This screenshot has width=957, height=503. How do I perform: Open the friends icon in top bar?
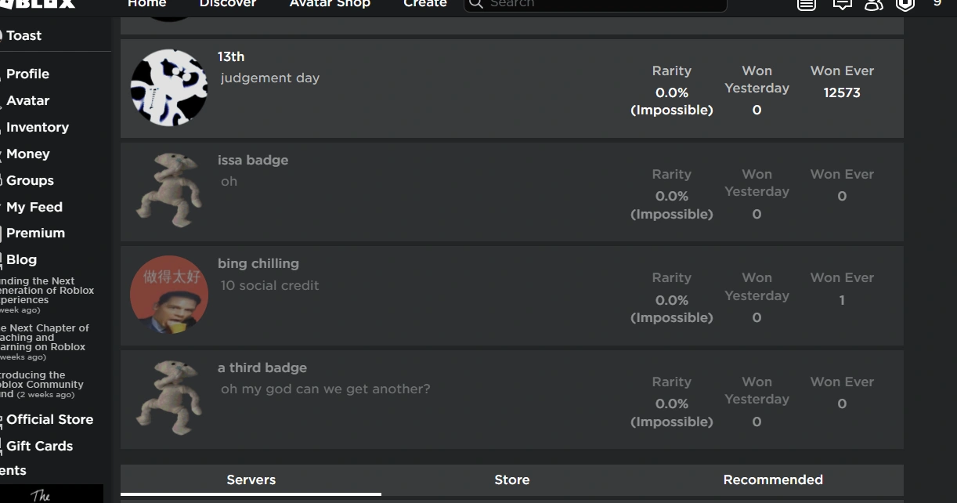pyautogui.click(x=873, y=4)
